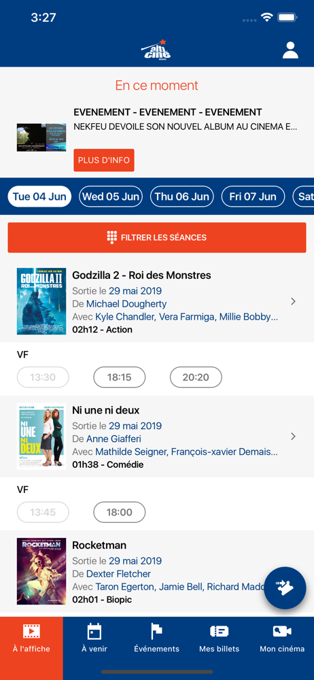Viewport: 314px width, 680px height.
Task: Open the Événements flag tab
Action: (x=156, y=636)
